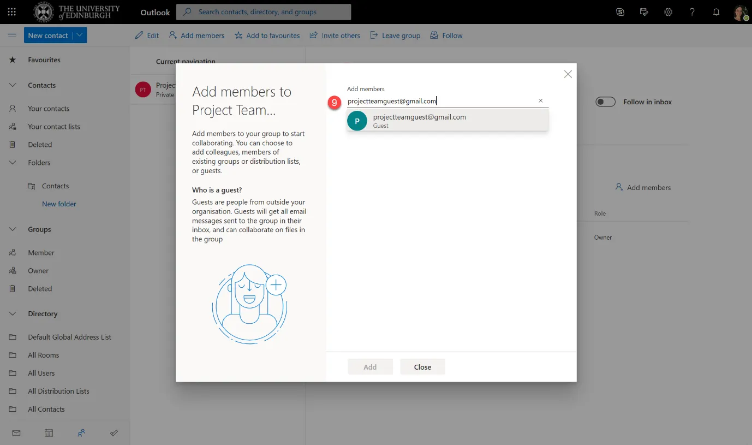Enable the Follow in inbox toggle

click(x=605, y=102)
